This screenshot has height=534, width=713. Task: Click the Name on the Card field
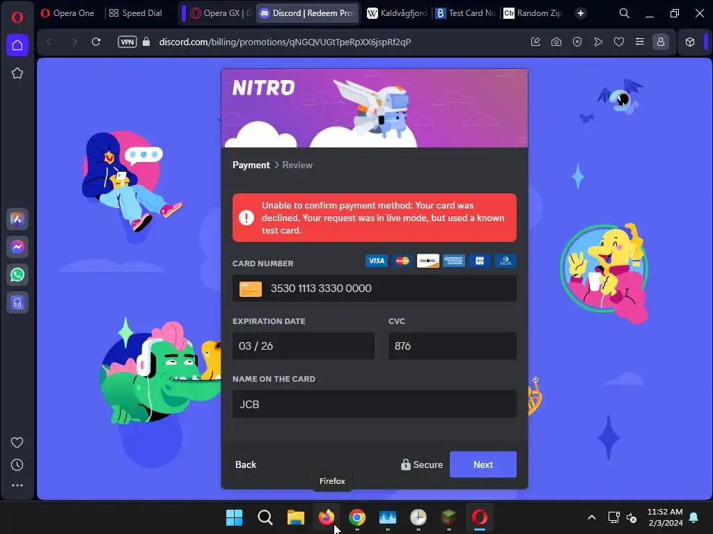pos(374,404)
